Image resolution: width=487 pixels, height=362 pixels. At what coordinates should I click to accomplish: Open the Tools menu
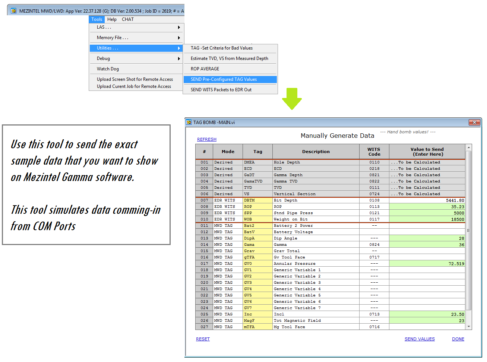point(97,19)
